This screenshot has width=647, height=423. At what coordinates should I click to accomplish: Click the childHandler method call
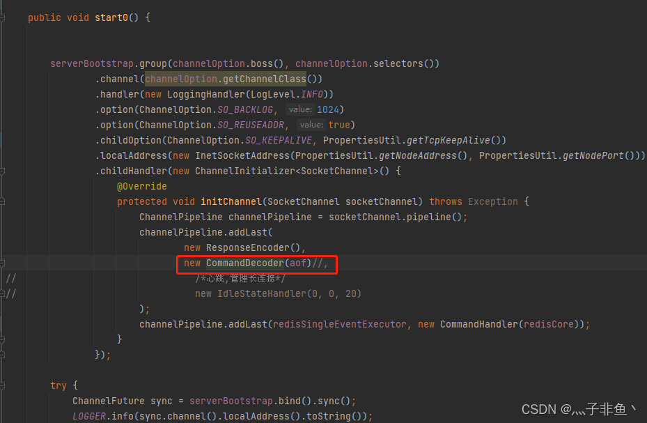click(x=133, y=171)
